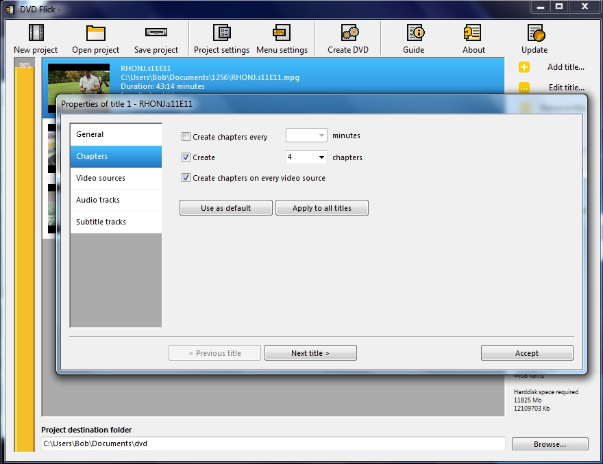603x464 pixels.
Task: Close the DVD Flick window
Action: coord(584,7)
